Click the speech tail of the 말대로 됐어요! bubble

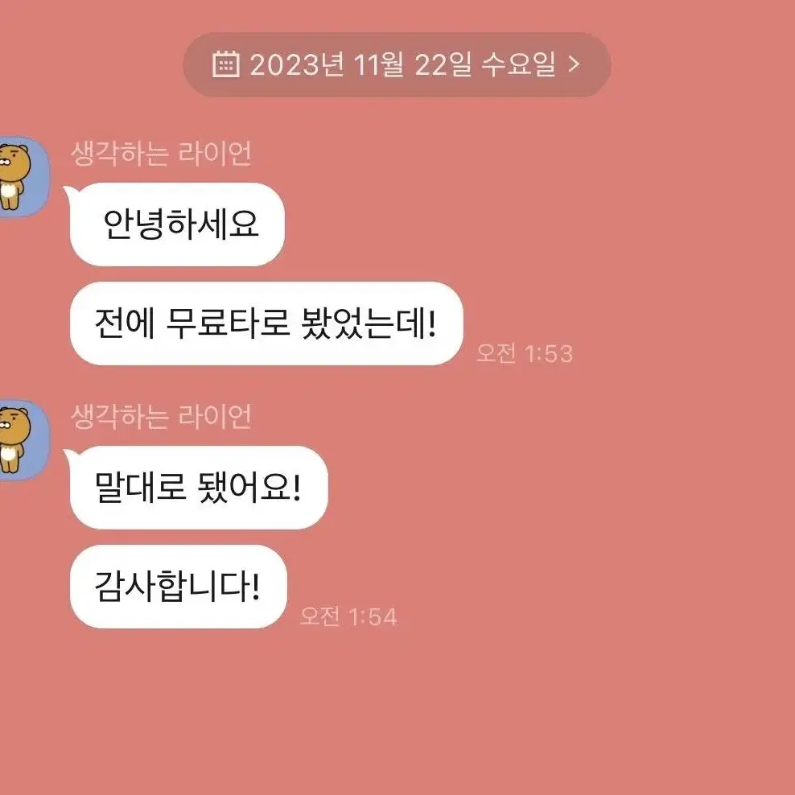click(x=70, y=456)
